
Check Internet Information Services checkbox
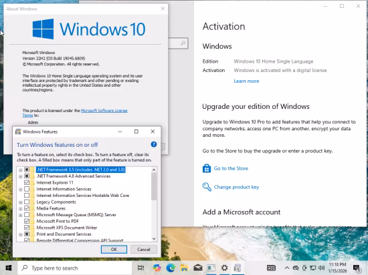27,189
